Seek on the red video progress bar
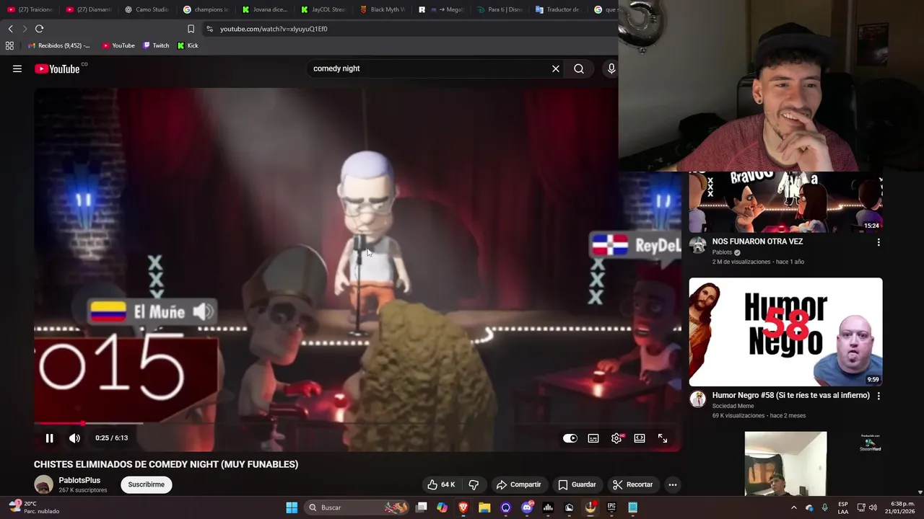924x519 pixels. 357,424
